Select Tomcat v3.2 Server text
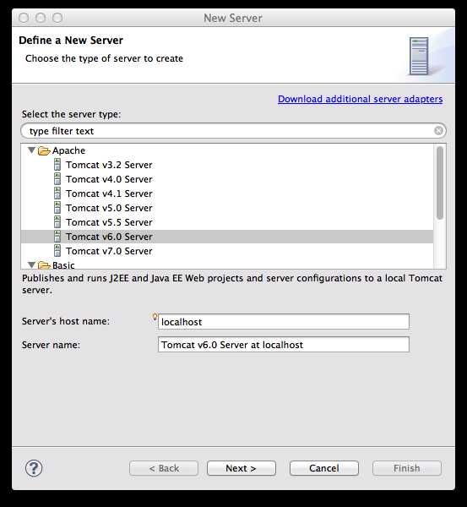The image size is (467, 507). [x=109, y=165]
